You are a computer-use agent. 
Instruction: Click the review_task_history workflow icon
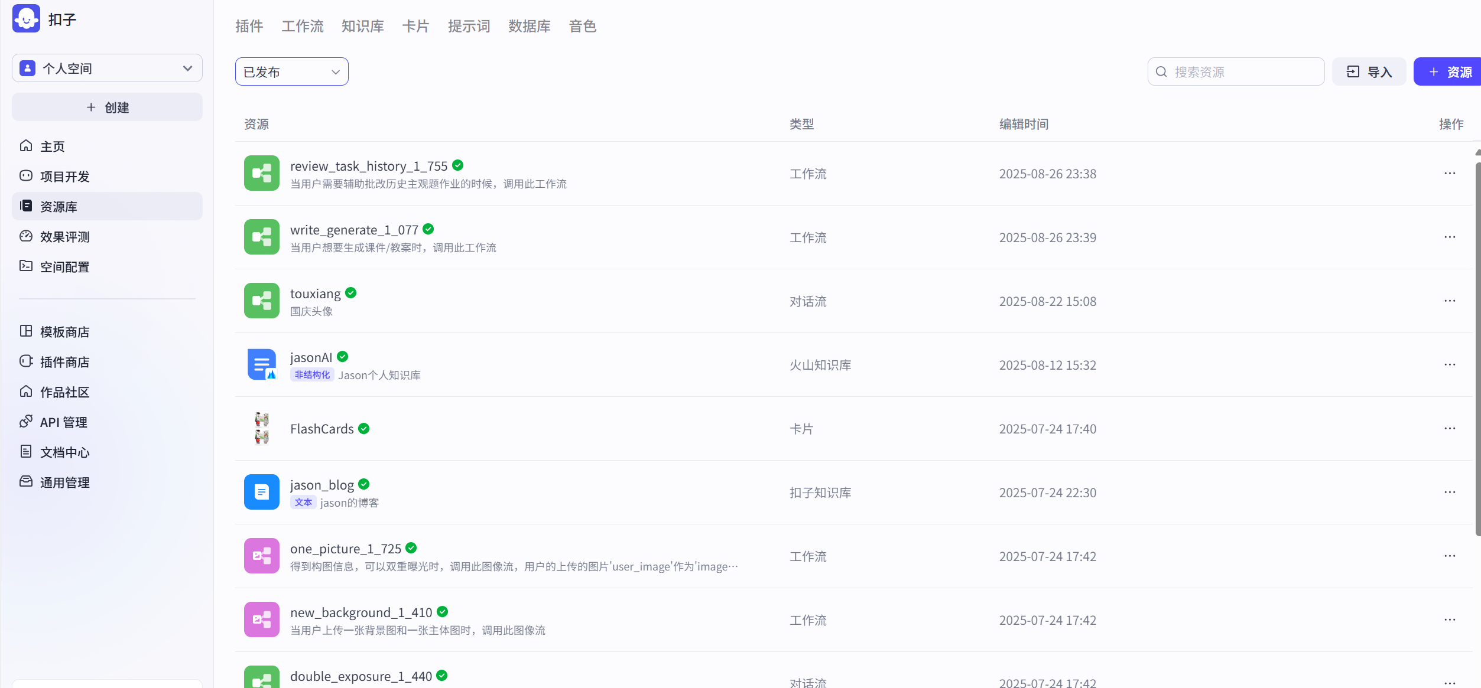pos(261,173)
